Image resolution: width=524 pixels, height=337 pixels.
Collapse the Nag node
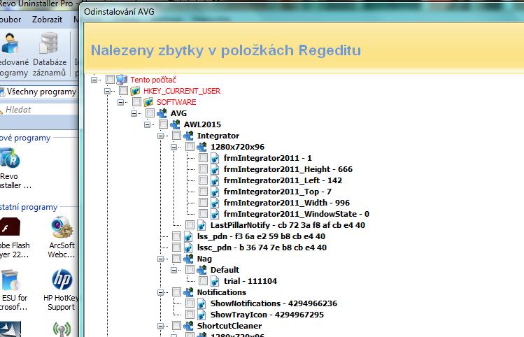point(161,259)
